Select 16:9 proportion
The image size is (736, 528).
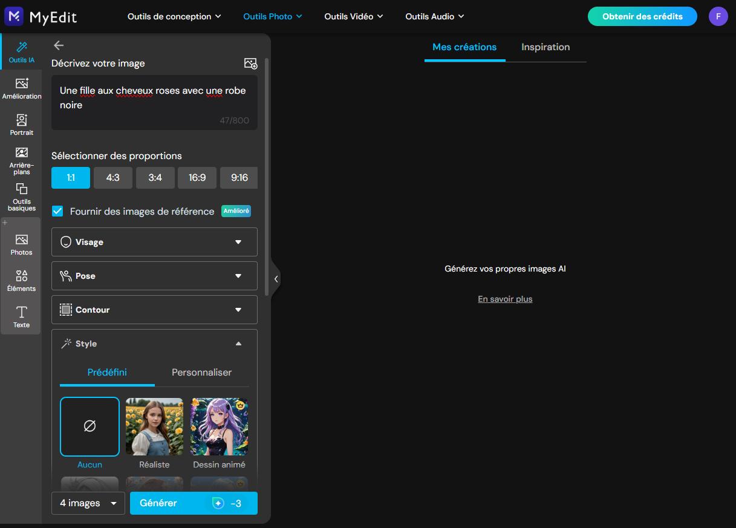point(197,178)
